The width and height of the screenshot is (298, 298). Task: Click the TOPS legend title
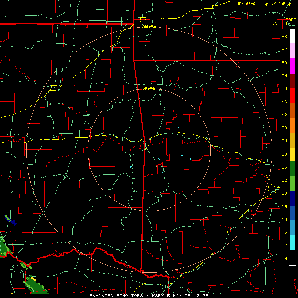coord(291,20)
